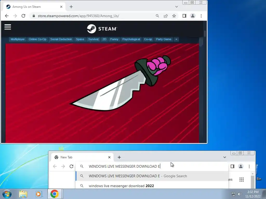View site lock info for store.steampowered.com
The width and height of the screenshot is (266, 199).
[x=34, y=16]
